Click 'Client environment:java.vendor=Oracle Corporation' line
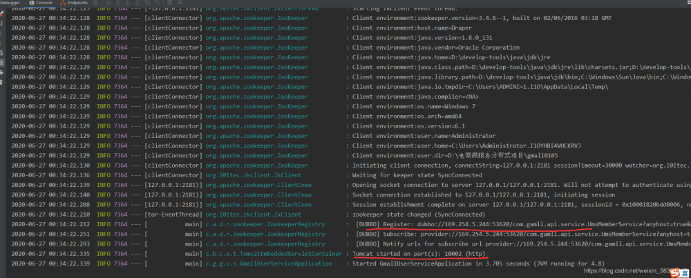 click(x=436, y=48)
